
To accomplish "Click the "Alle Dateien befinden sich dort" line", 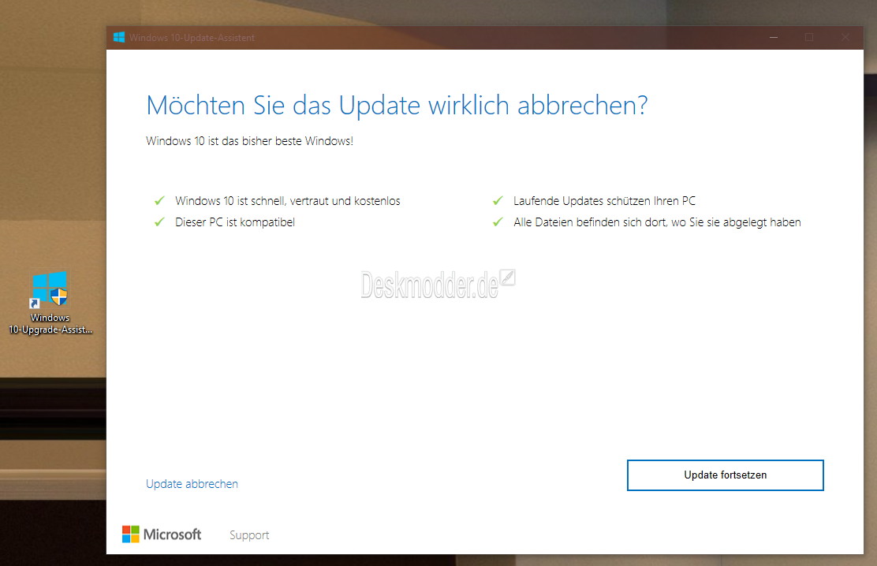I will (x=657, y=222).
